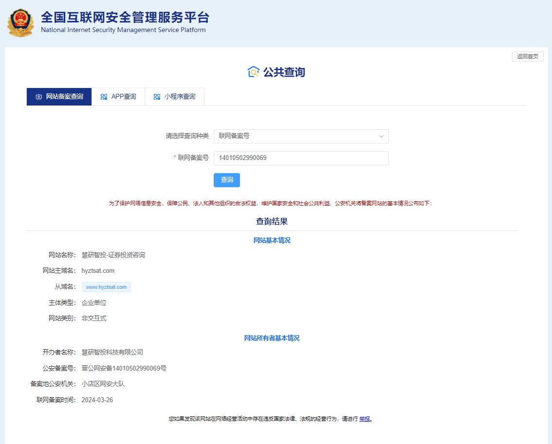Open the 举报 report link
Image resolution: width=552 pixels, height=444 pixels.
pyautogui.click(x=365, y=419)
